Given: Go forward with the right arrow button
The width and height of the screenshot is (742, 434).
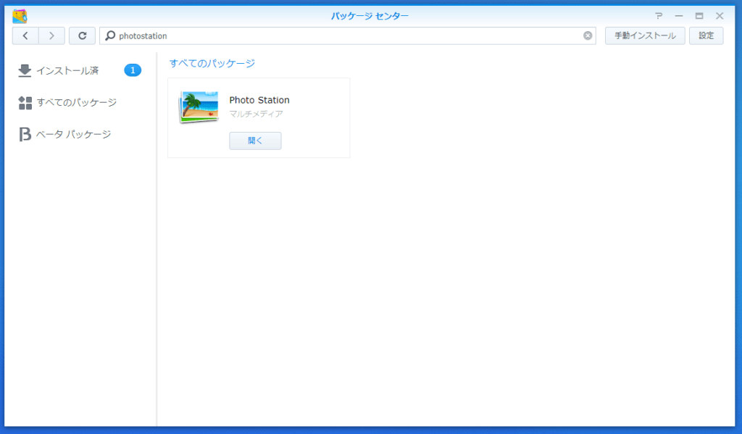Looking at the screenshot, I should click(x=51, y=36).
